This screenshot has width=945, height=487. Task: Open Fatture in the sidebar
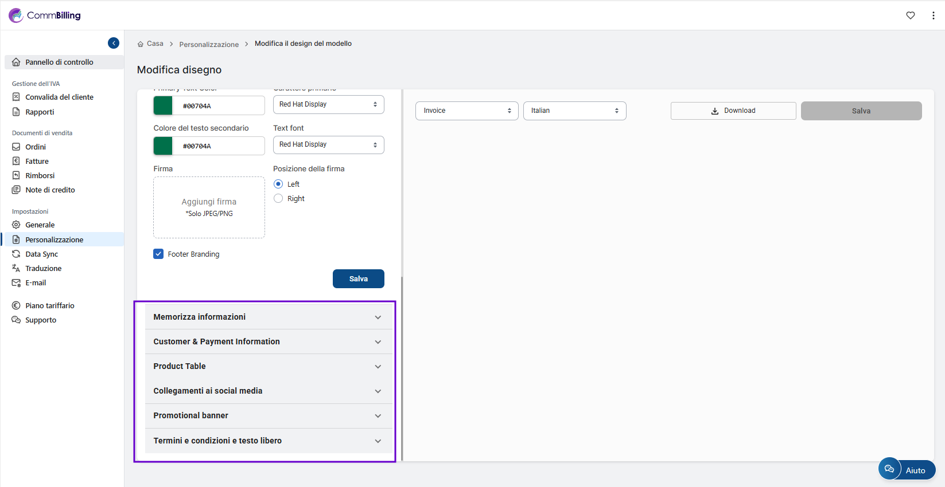pos(37,161)
